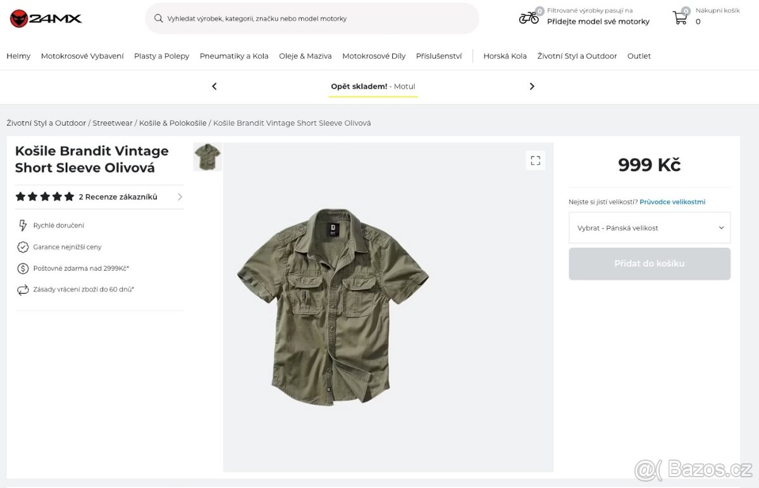This screenshot has height=488, width=759.
Task: Click Garance nejnižší ceny text
Action: [x=68, y=247]
